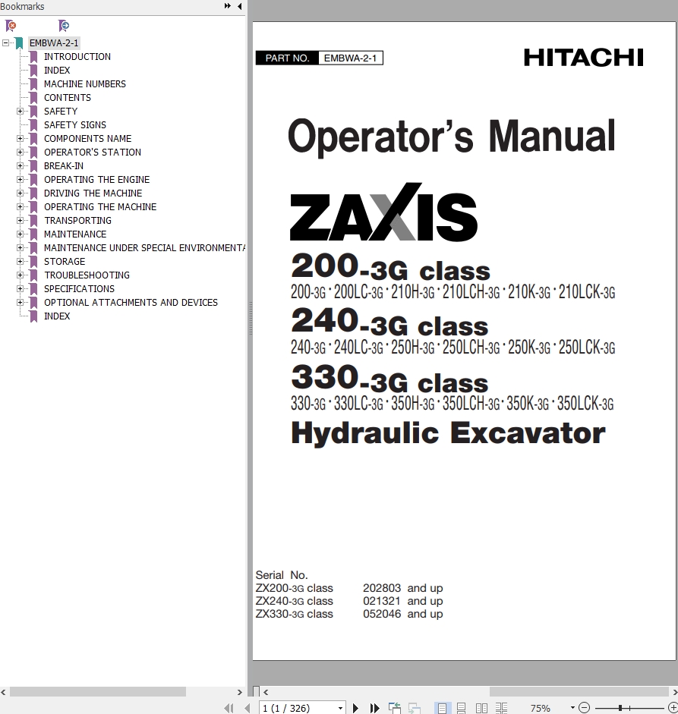Open the TROUBLESHOOTING bookmark label
678x714 pixels.
(x=87, y=275)
